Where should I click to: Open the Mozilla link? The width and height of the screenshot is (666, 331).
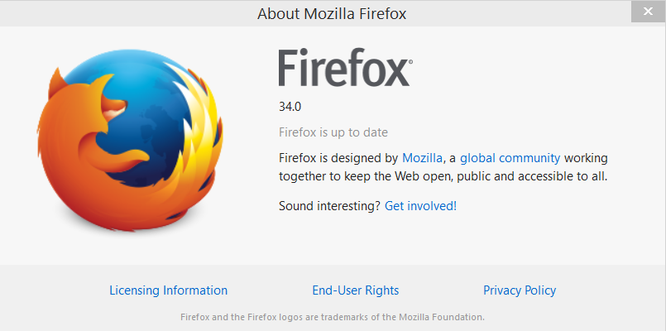pyautogui.click(x=421, y=157)
